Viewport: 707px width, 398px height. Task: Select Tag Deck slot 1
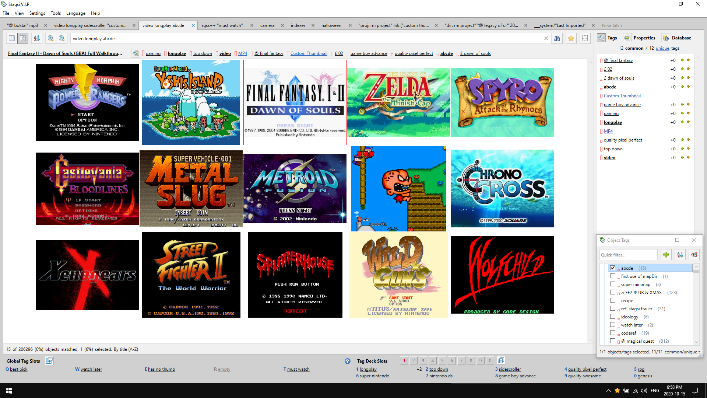[x=404, y=361]
